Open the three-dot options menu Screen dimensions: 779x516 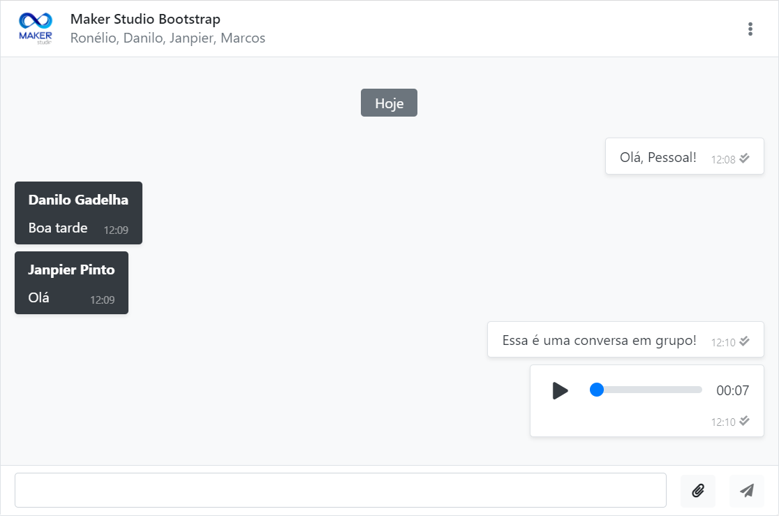click(x=750, y=29)
